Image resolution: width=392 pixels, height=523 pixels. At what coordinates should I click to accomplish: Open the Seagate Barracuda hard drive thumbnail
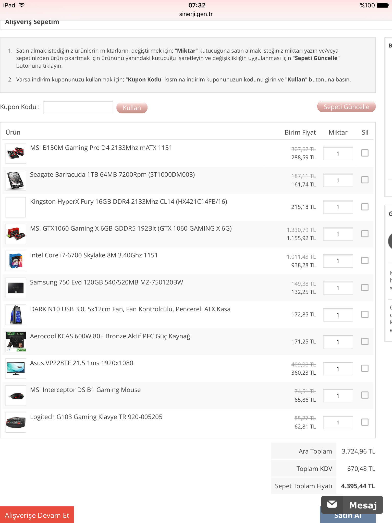click(16, 180)
